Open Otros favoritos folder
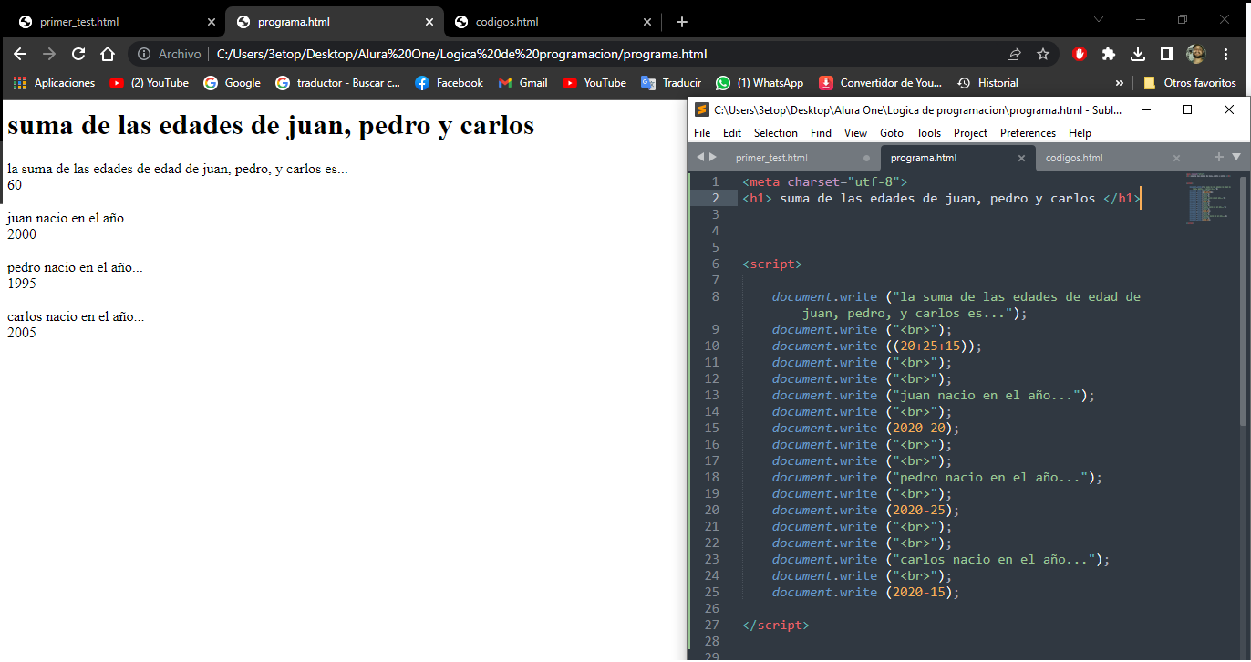 click(1189, 83)
